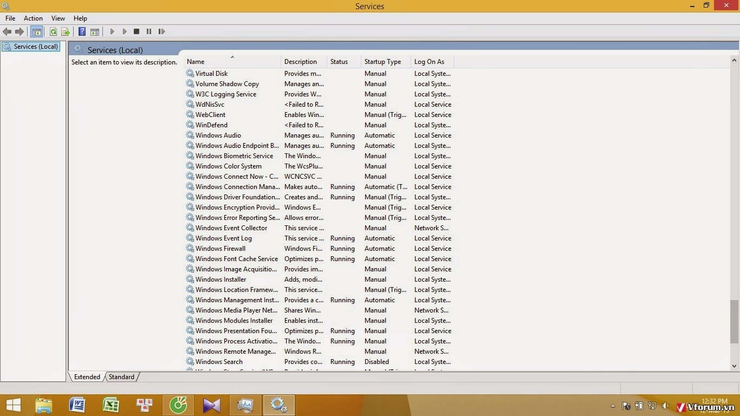Switch to the Standard tab
The height and width of the screenshot is (416, 740).
tap(121, 377)
